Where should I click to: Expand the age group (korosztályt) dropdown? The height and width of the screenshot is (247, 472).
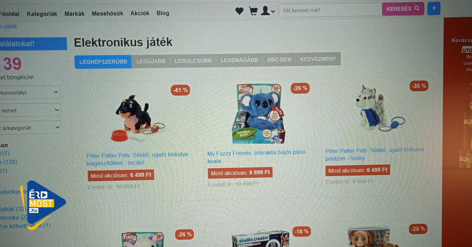30,93
